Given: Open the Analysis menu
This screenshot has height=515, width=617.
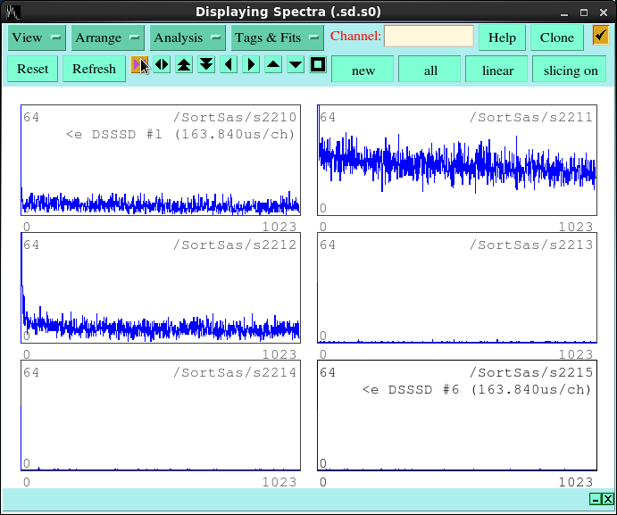Looking at the screenshot, I should [188, 37].
